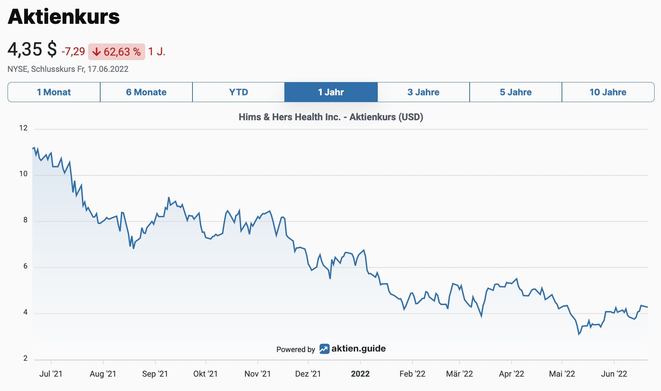Click the y-axis value 6
This screenshot has width=661, height=391.
pos(25,266)
